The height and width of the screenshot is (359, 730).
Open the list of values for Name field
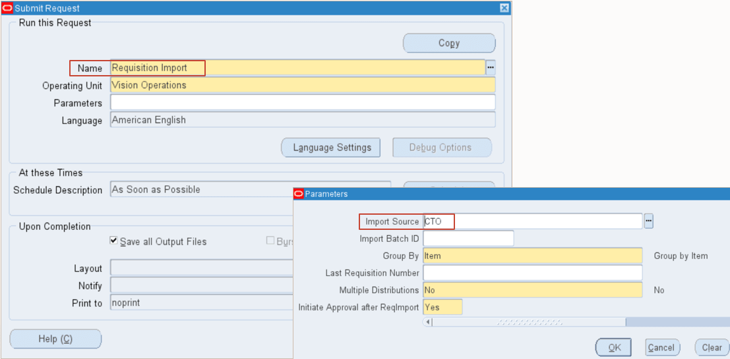pos(491,68)
